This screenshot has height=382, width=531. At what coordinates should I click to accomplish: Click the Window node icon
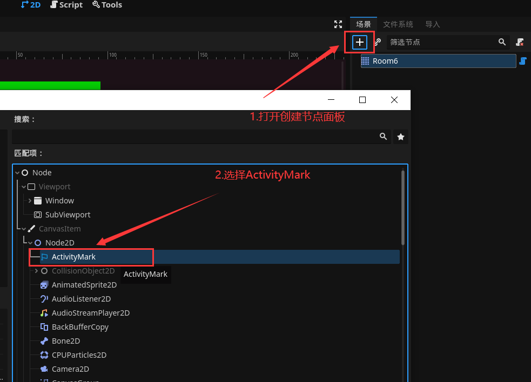point(38,201)
